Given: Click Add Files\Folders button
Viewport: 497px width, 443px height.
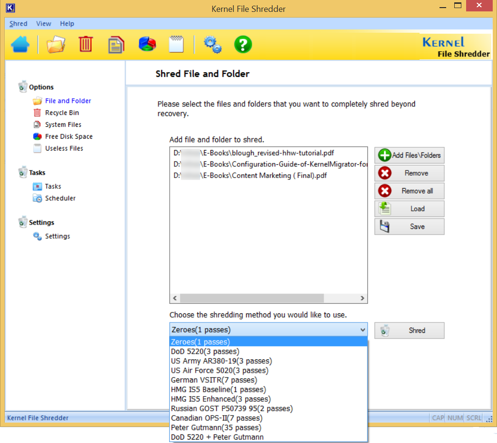Looking at the screenshot, I should tap(409, 155).
